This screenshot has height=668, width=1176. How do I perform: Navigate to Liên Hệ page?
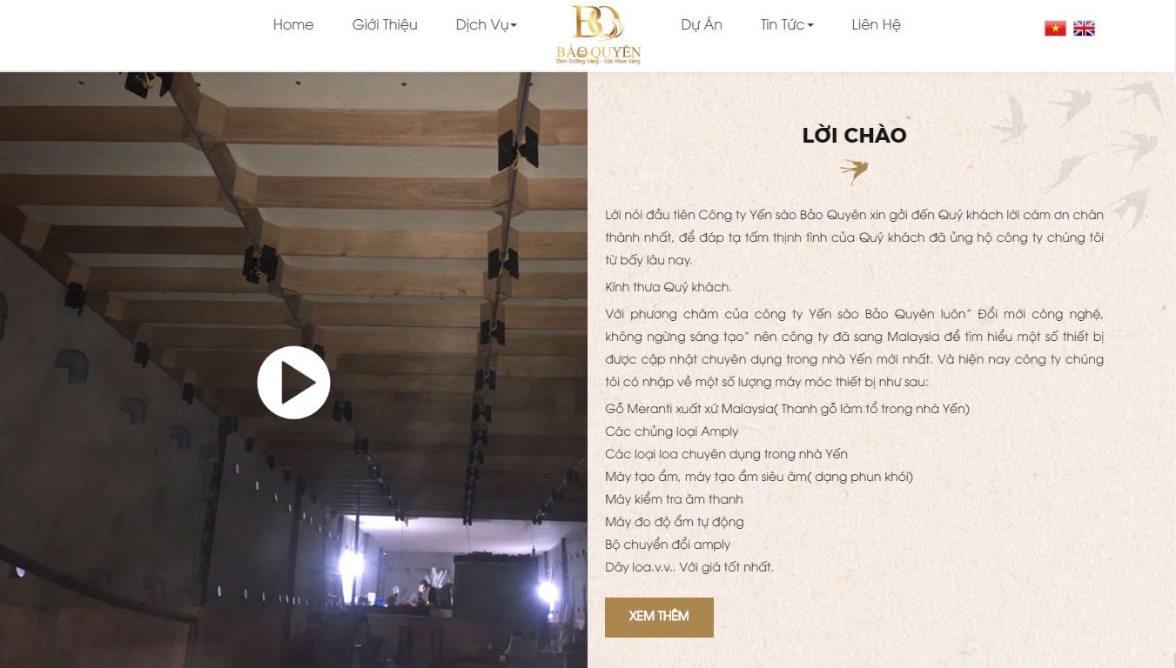(876, 24)
